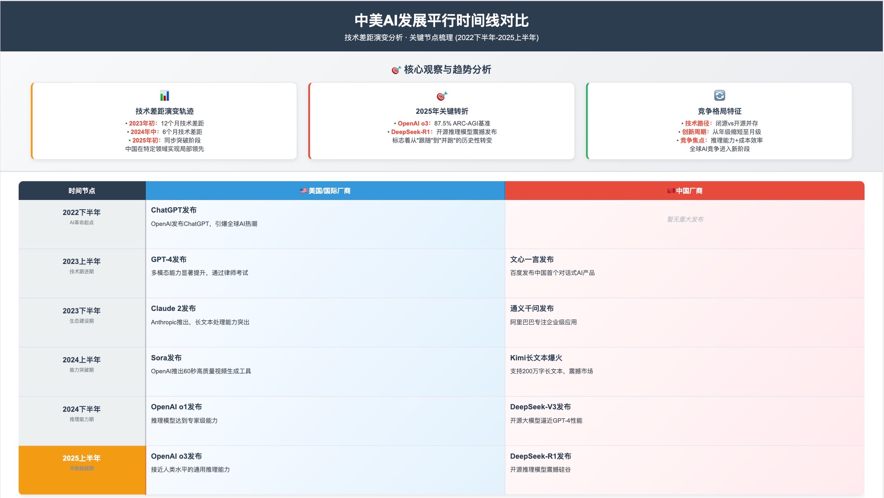Click the description 接近人类水平的通用推理能力

pos(190,470)
